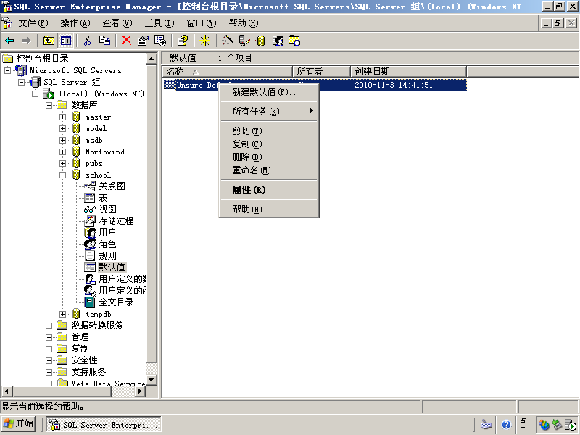Click the New Login toolbar icon
Screen dimensions: 580x435
pyautogui.click(x=278, y=41)
